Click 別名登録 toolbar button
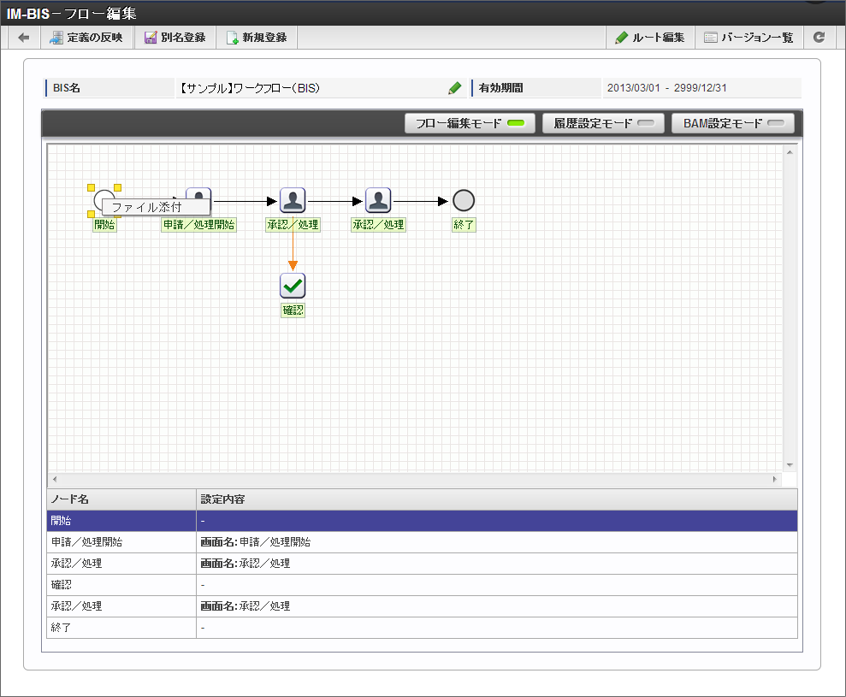Screen dimensions: 846x697 (x=175, y=38)
